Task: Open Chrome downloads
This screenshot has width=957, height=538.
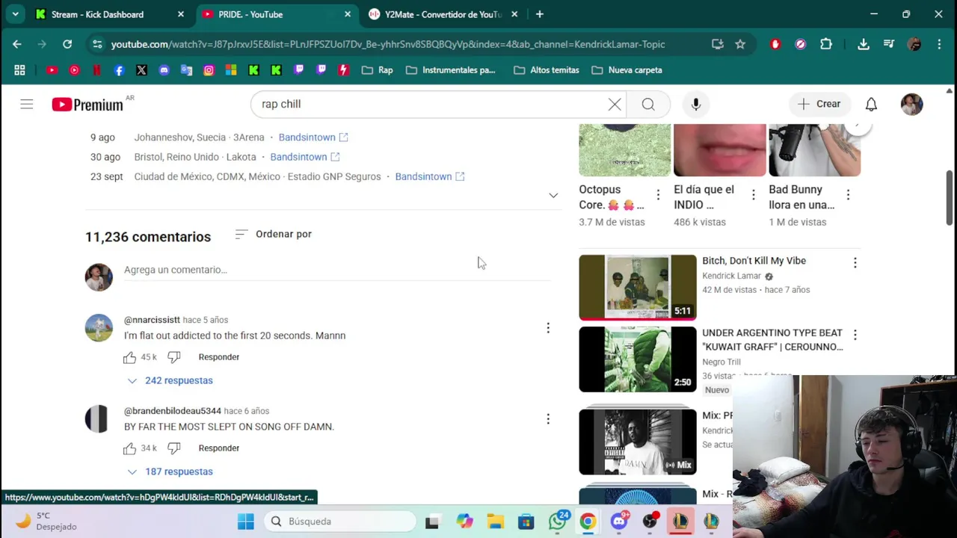Action: click(864, 44)
